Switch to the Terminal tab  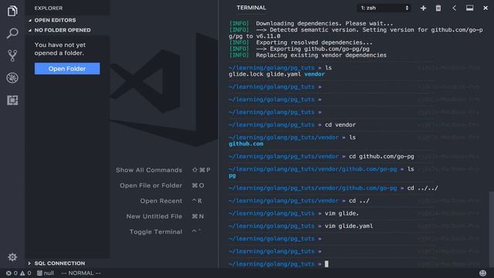click(251, 8)
